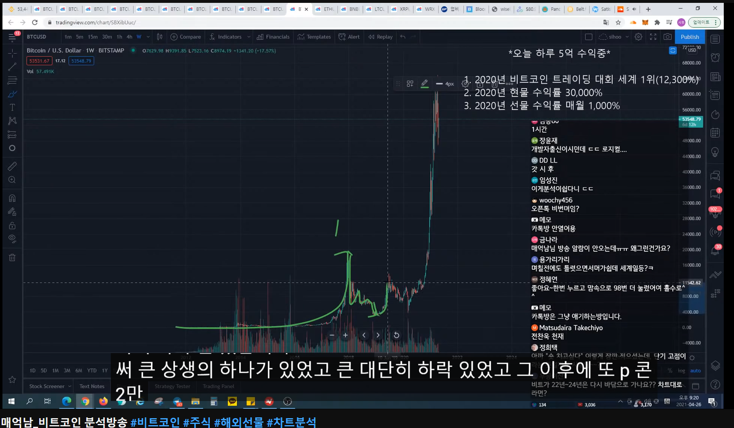Open the Stock Screener tab
The width and height of the screenshot is (734, 428).
47,386
